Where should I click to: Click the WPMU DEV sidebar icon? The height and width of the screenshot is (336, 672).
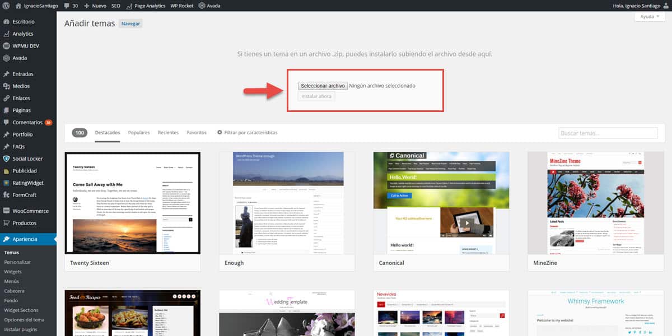[6, 46]
